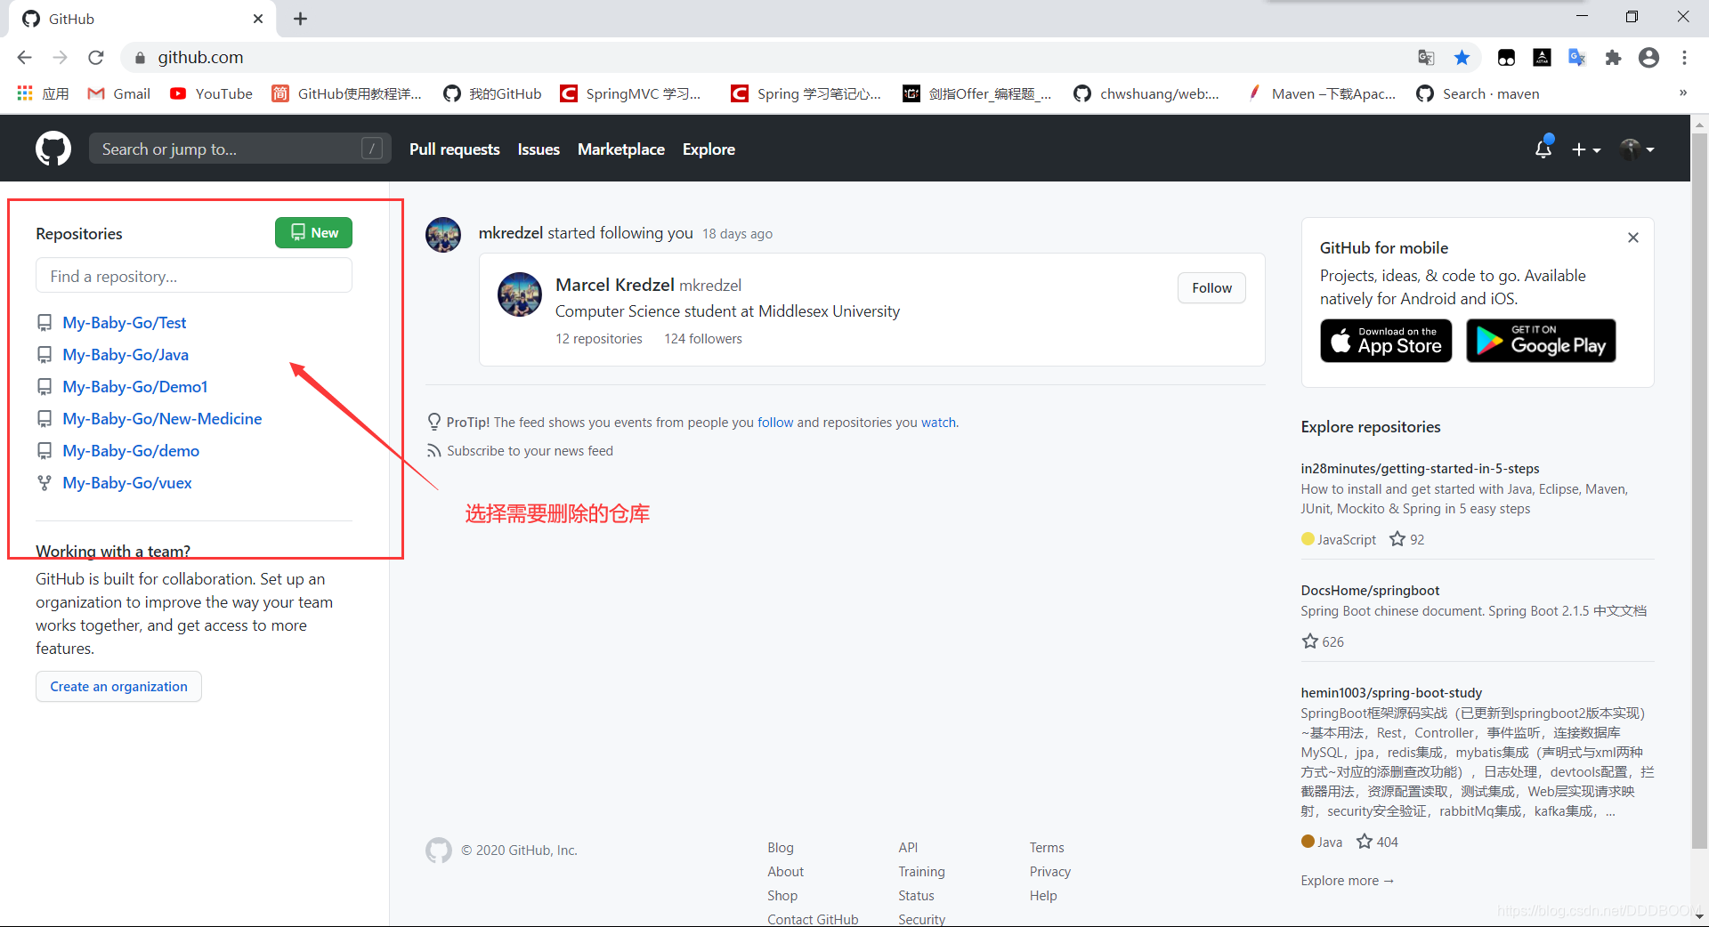The width and height of the screenshot is (1709, 927).
Task: Open Search · maven bookmark
Action: coord(1478,93)
